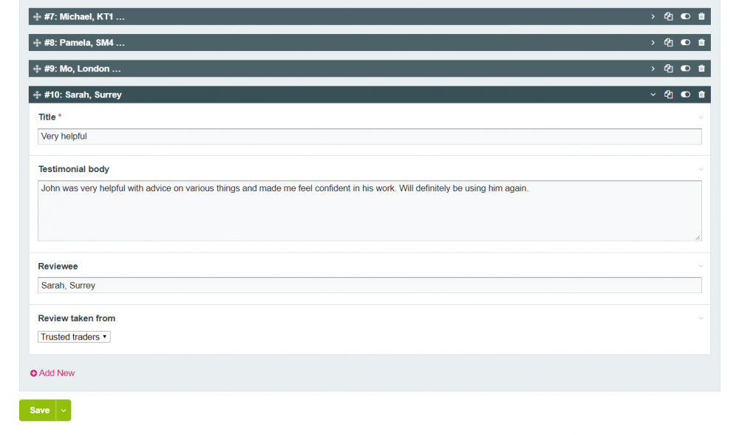Delete the #10 Sarah, Surrey item
Viewport: 739px width, 435px height.
click(701, 95)
